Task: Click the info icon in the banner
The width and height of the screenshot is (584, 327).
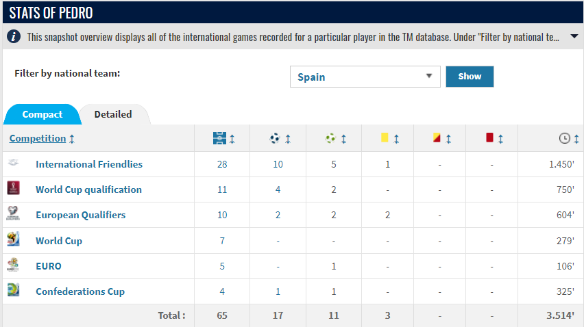Action: pyautogui.click(x=14, y=36)
